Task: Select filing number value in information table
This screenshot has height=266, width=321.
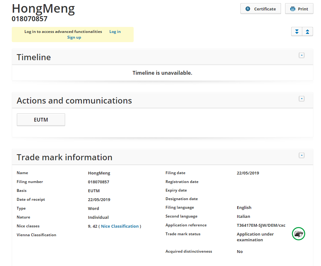Action: click(x=98, y=182)
